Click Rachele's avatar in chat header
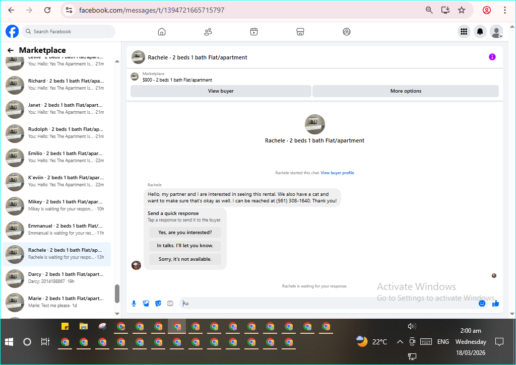This screenshot has width=516, height=365. [138, 57]
